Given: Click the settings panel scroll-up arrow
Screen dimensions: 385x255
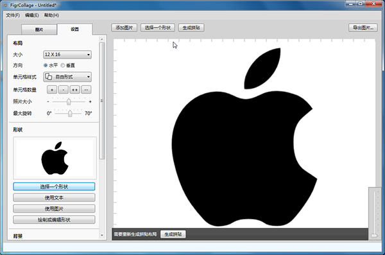Looking at the screenshot, I should (102, 39).
